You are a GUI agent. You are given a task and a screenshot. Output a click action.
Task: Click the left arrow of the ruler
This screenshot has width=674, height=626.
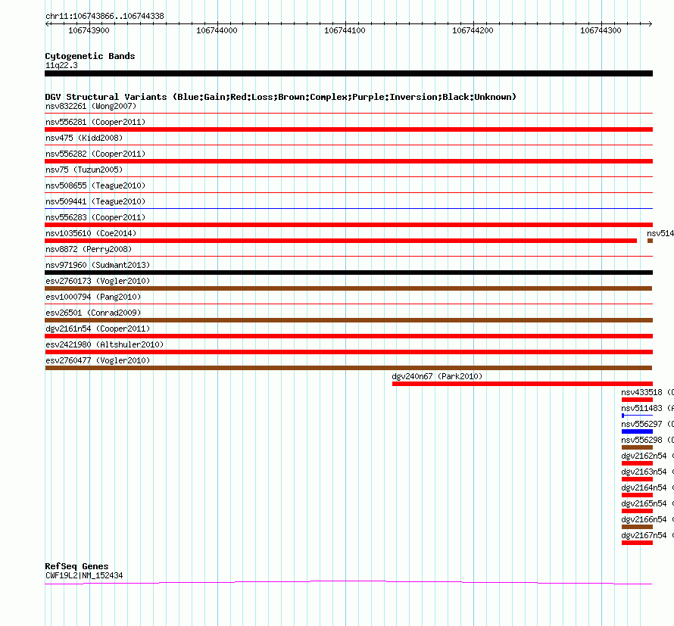click(x=48, y=23)
